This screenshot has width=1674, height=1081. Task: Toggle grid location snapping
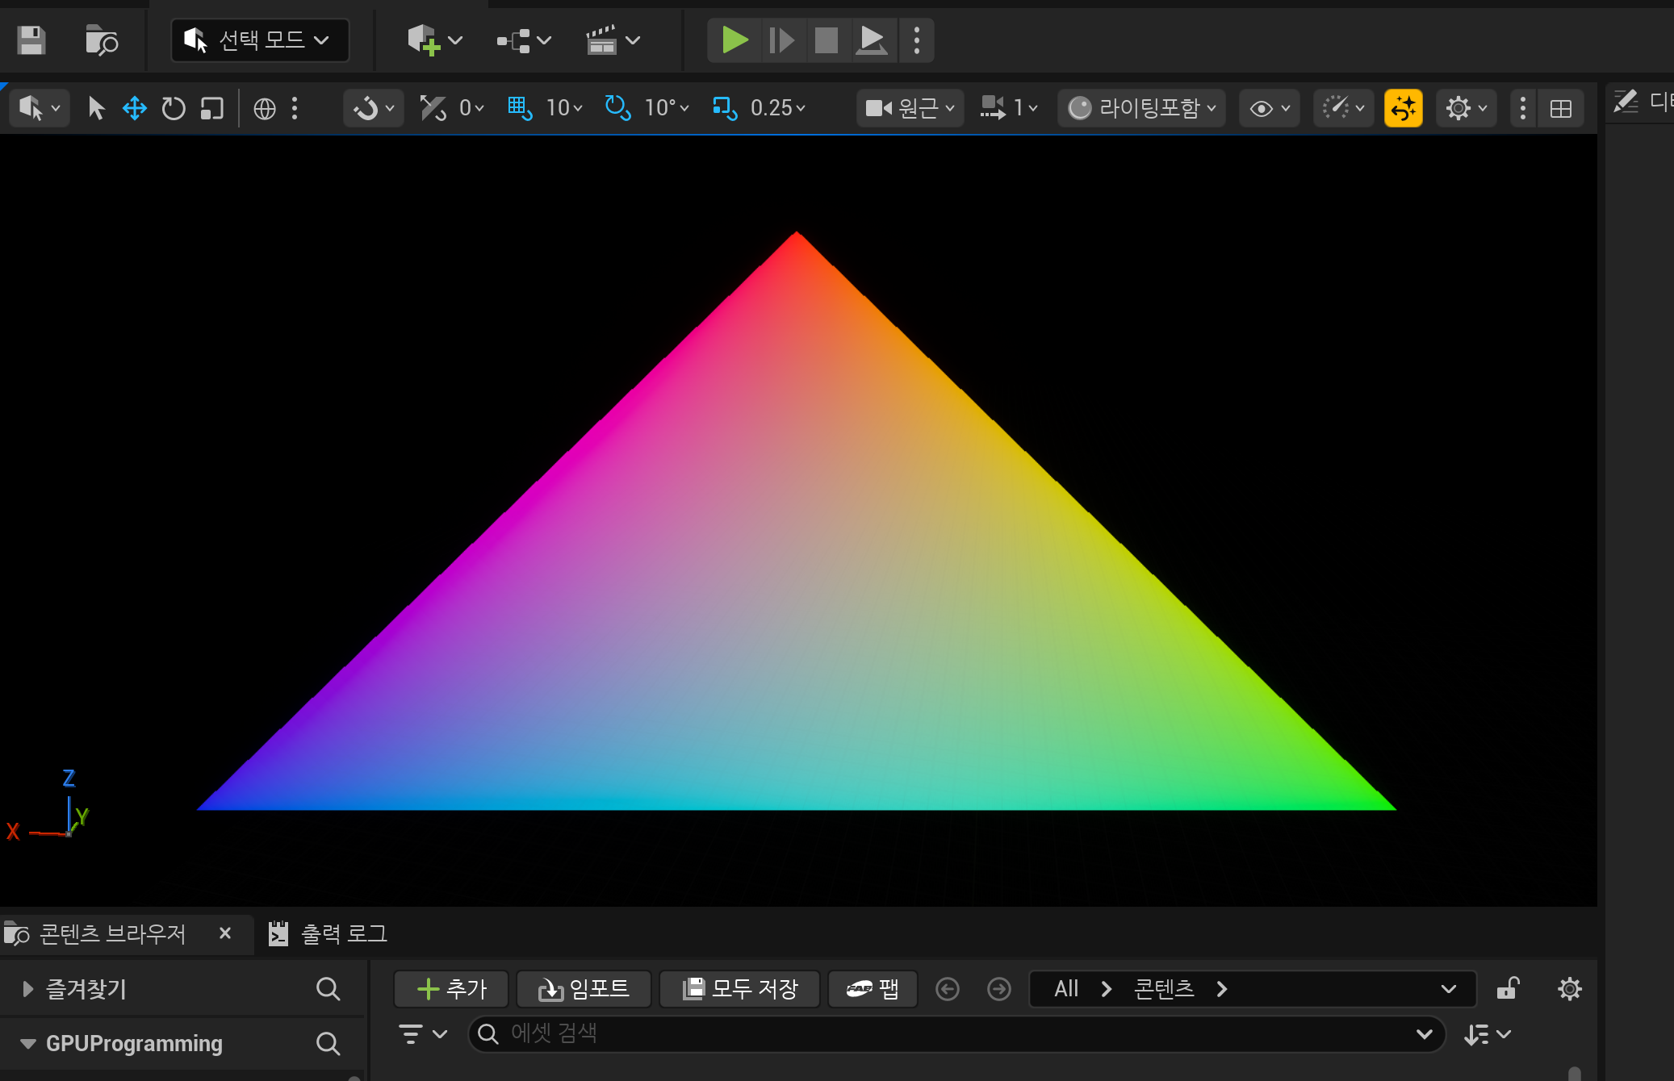(519, 107)
